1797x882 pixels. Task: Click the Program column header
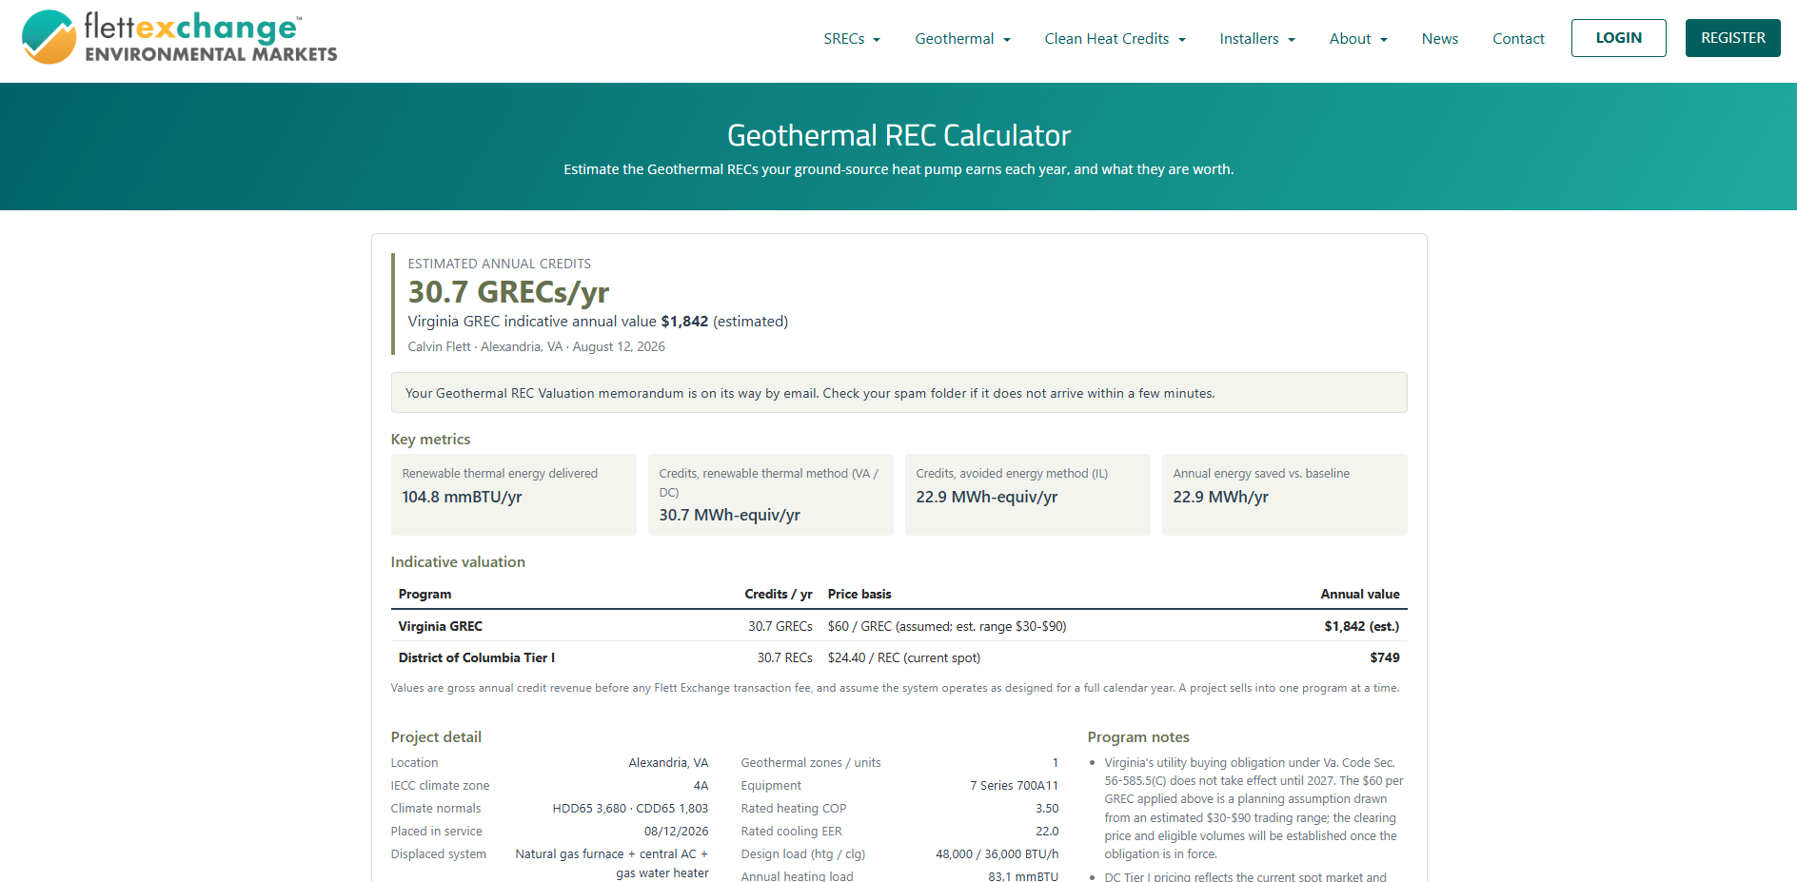425,594
